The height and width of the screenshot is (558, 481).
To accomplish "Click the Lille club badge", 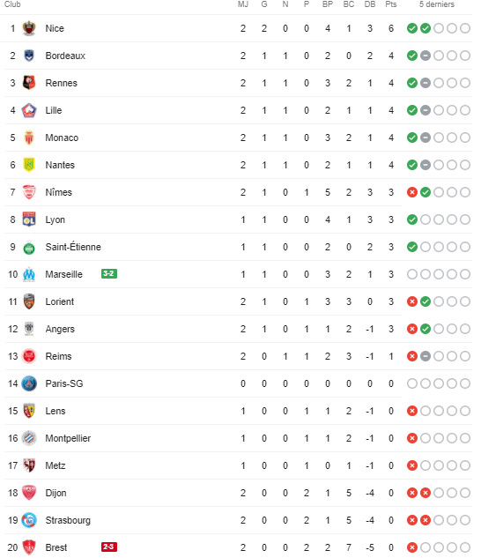I will 29,110.
